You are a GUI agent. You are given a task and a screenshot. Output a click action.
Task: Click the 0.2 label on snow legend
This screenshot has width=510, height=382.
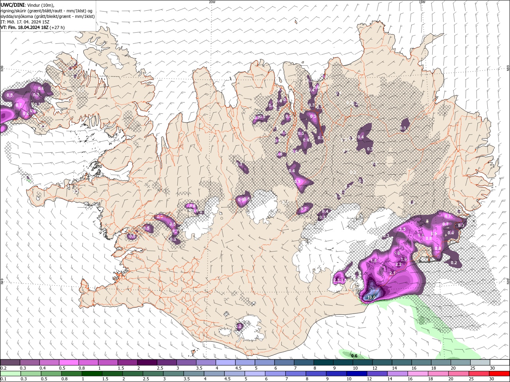[x=3, y=368]
